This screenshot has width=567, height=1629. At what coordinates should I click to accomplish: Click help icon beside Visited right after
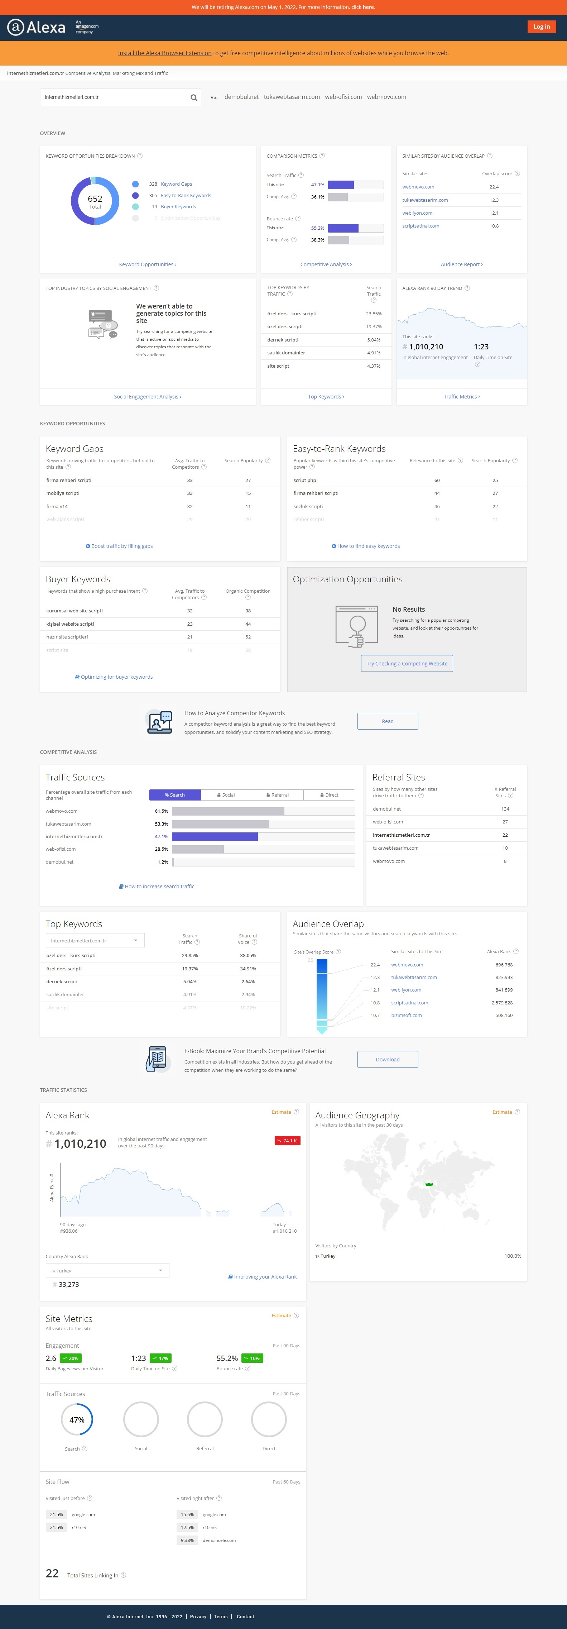[219, 1498]
